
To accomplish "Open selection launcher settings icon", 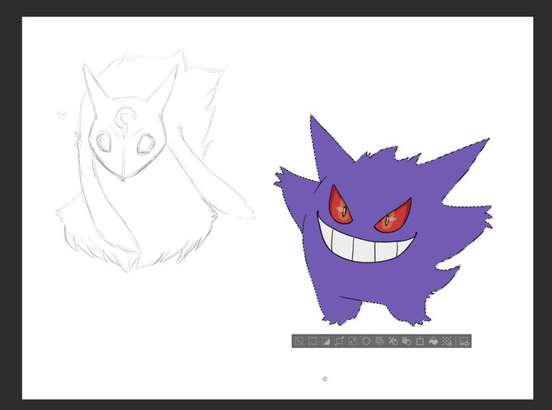I will click(x=464, y=341).
